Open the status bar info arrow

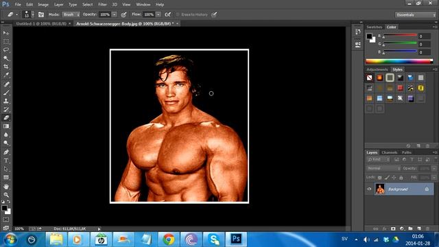99,228
